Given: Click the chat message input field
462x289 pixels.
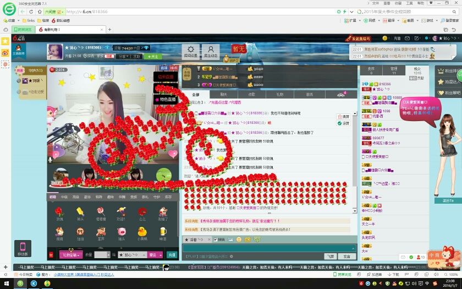Looking at the screenshot, I should pyautogui.click(x=269, y=248).
